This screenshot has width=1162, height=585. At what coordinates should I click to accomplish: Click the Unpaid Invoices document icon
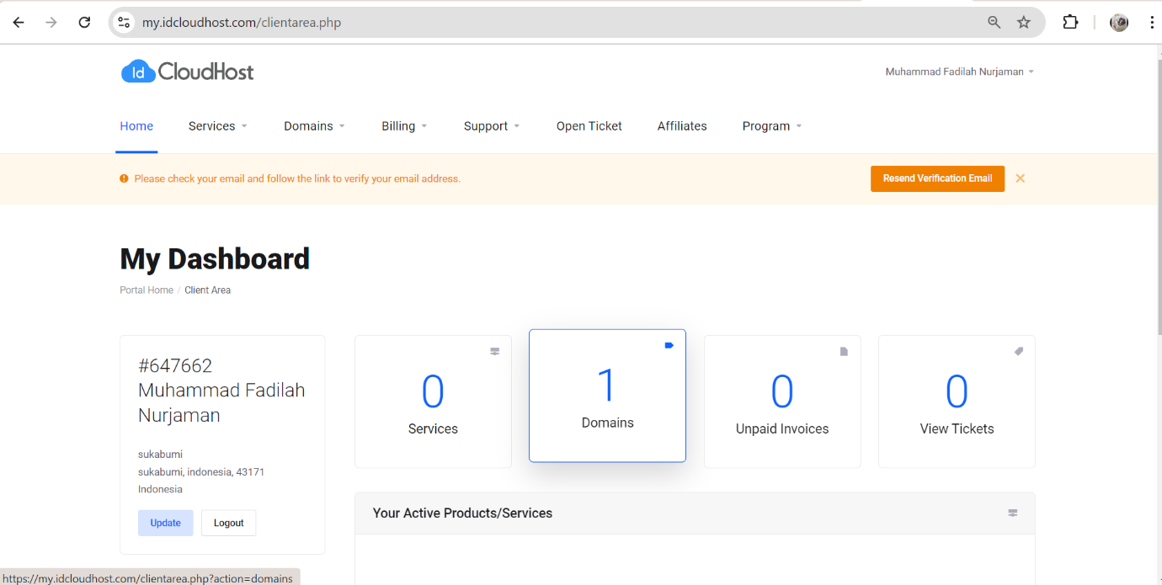844,352
